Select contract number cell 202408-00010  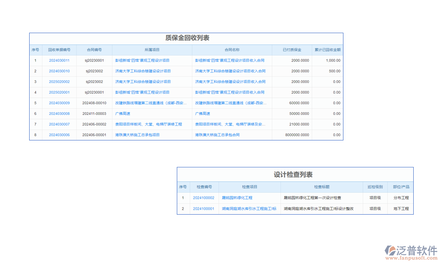pos(94,103)
